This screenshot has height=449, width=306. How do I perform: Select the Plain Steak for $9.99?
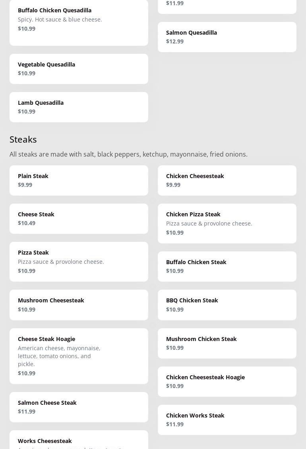coord(79,180)
